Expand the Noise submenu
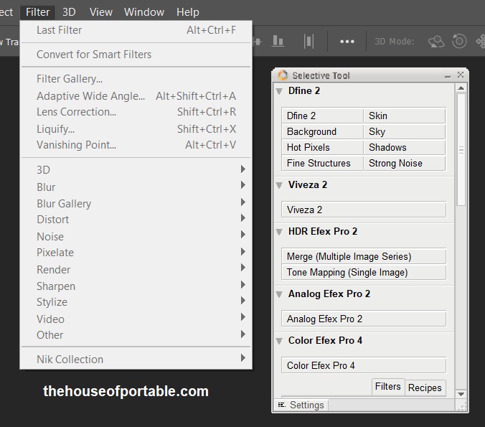 click(x=136, y=236)
